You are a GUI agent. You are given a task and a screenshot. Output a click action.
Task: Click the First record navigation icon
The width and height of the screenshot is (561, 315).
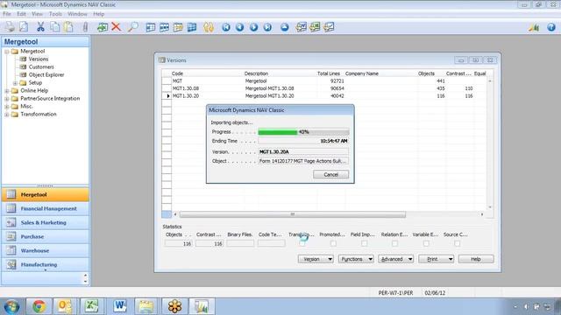point(226,27)
